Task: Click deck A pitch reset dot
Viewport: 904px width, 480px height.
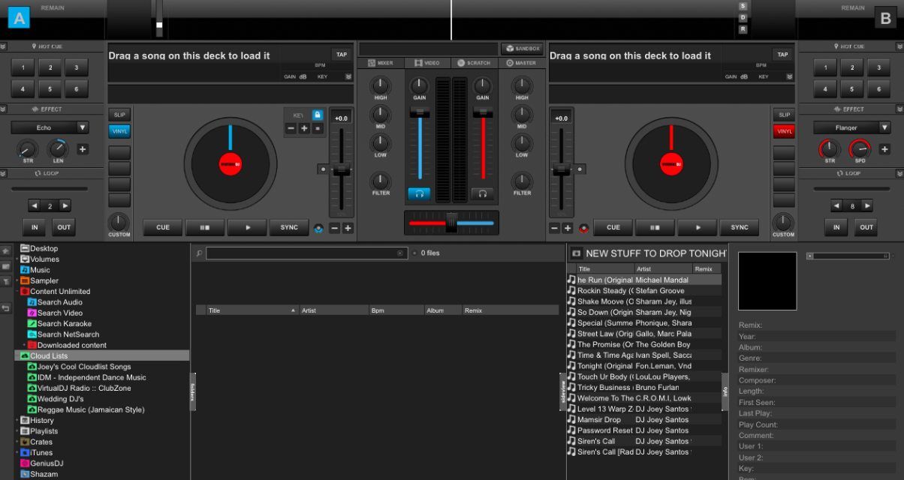Action: click(323, 169)
